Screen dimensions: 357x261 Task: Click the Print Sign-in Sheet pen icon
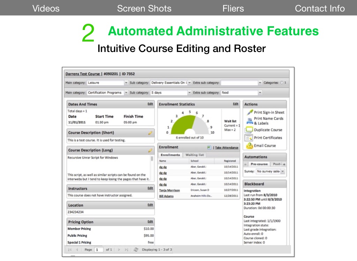tap(250, 112)
